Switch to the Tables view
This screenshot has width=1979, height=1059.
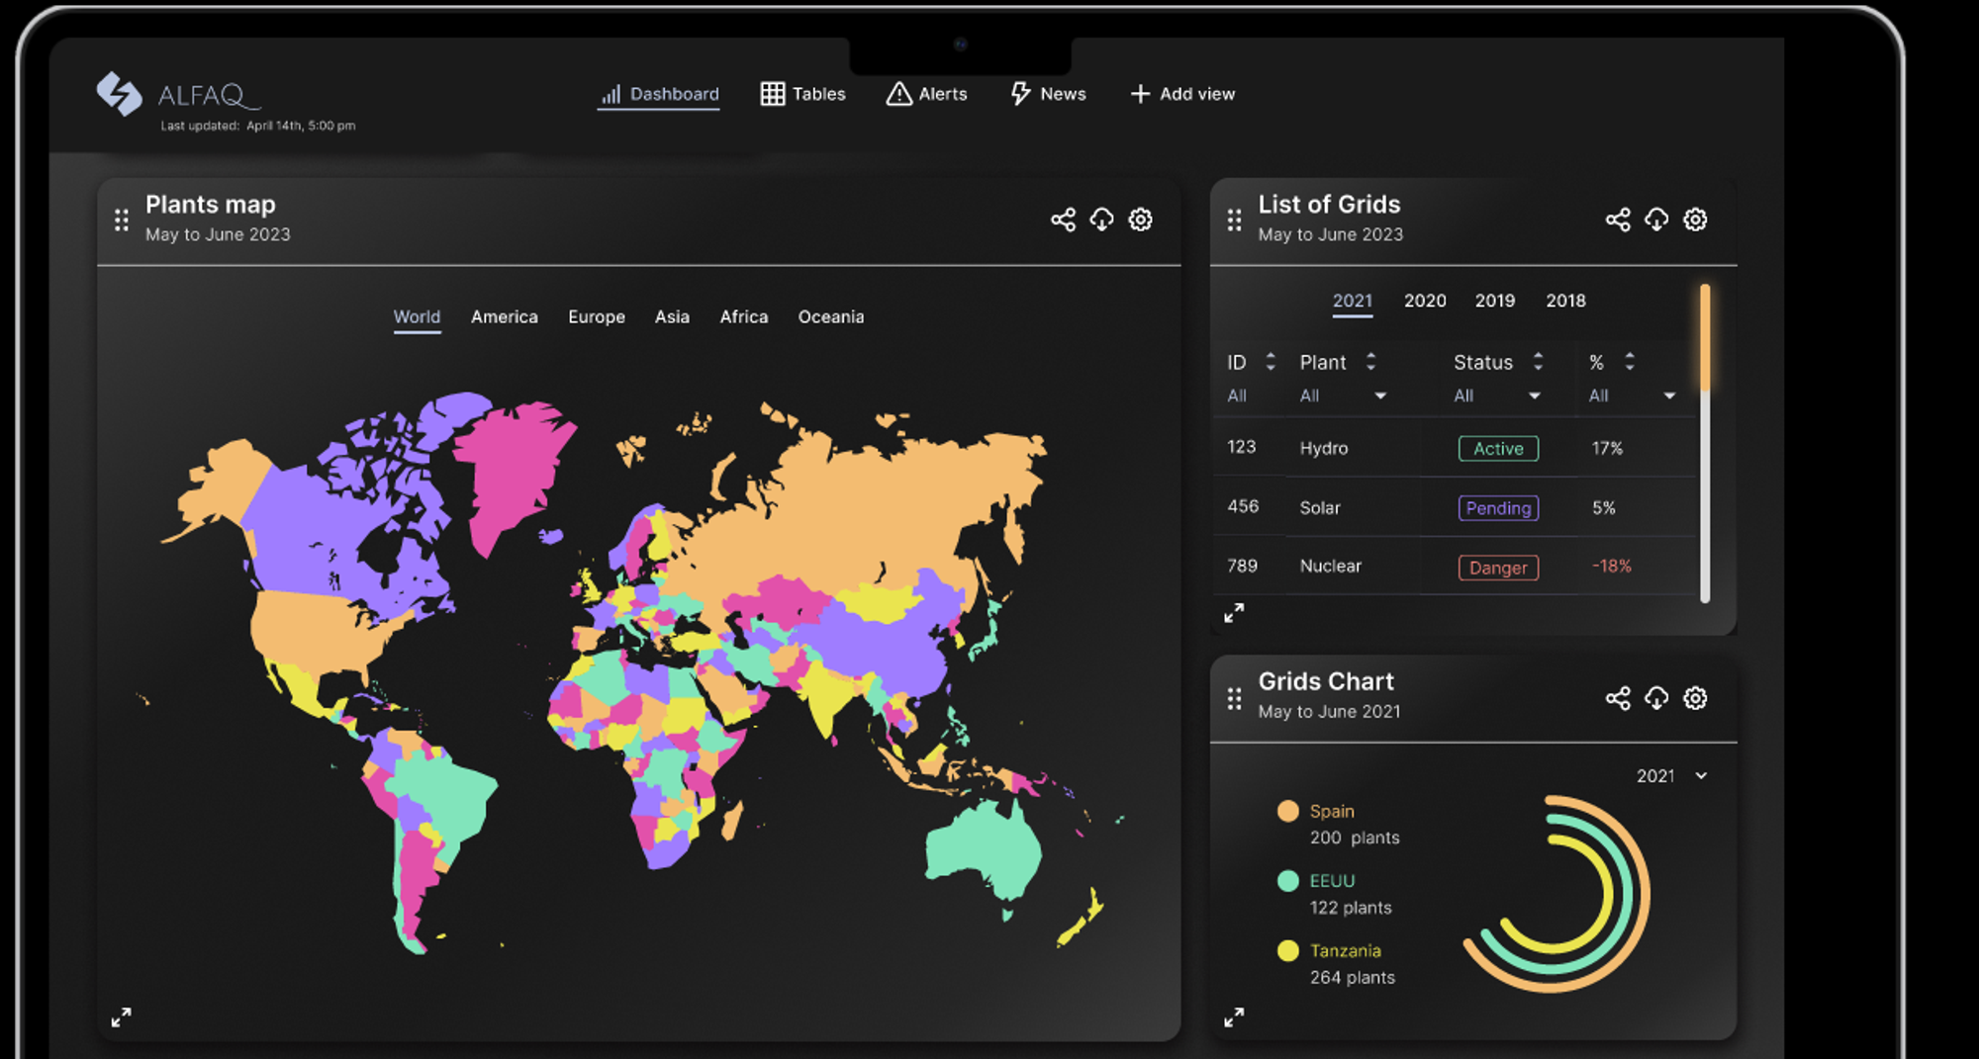pos(802,94)
